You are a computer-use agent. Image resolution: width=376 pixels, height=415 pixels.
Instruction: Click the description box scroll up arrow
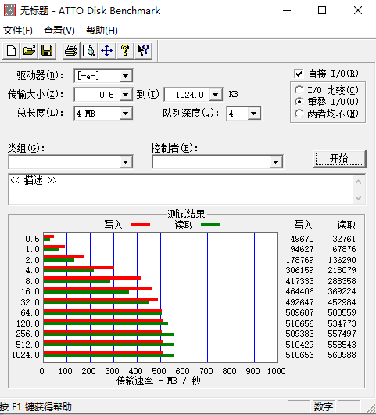click(359, 182)
